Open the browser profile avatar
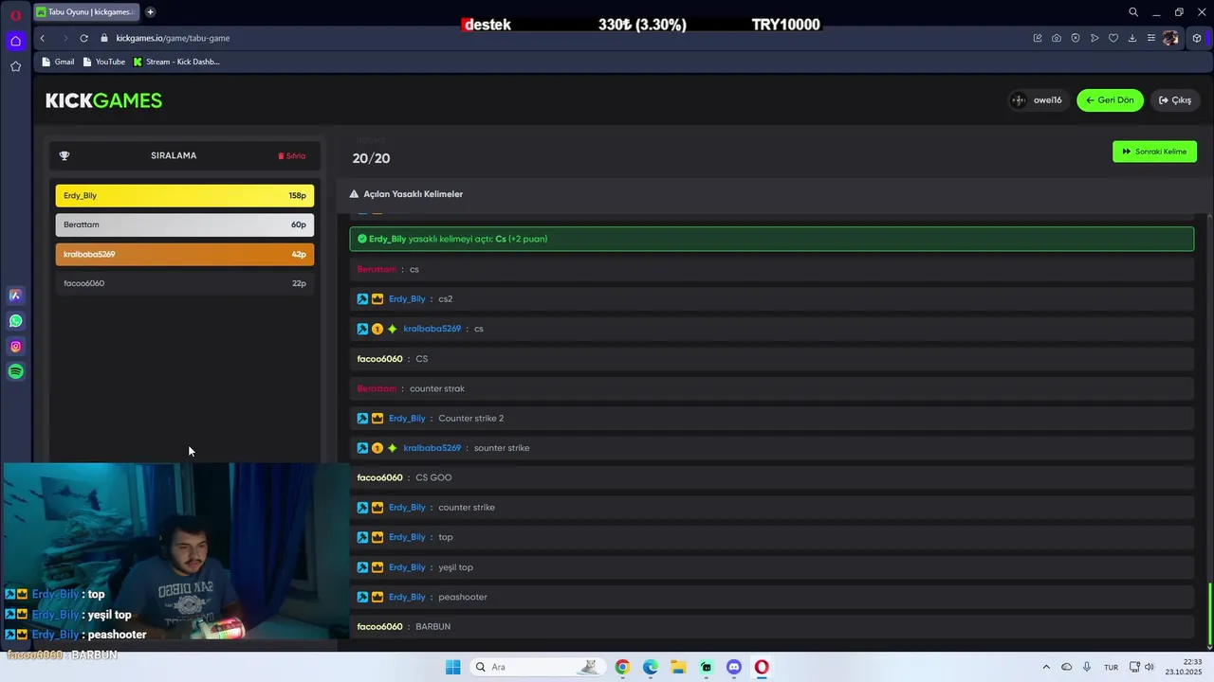This screenshot has height=682, width=1214. point(1170,38)
